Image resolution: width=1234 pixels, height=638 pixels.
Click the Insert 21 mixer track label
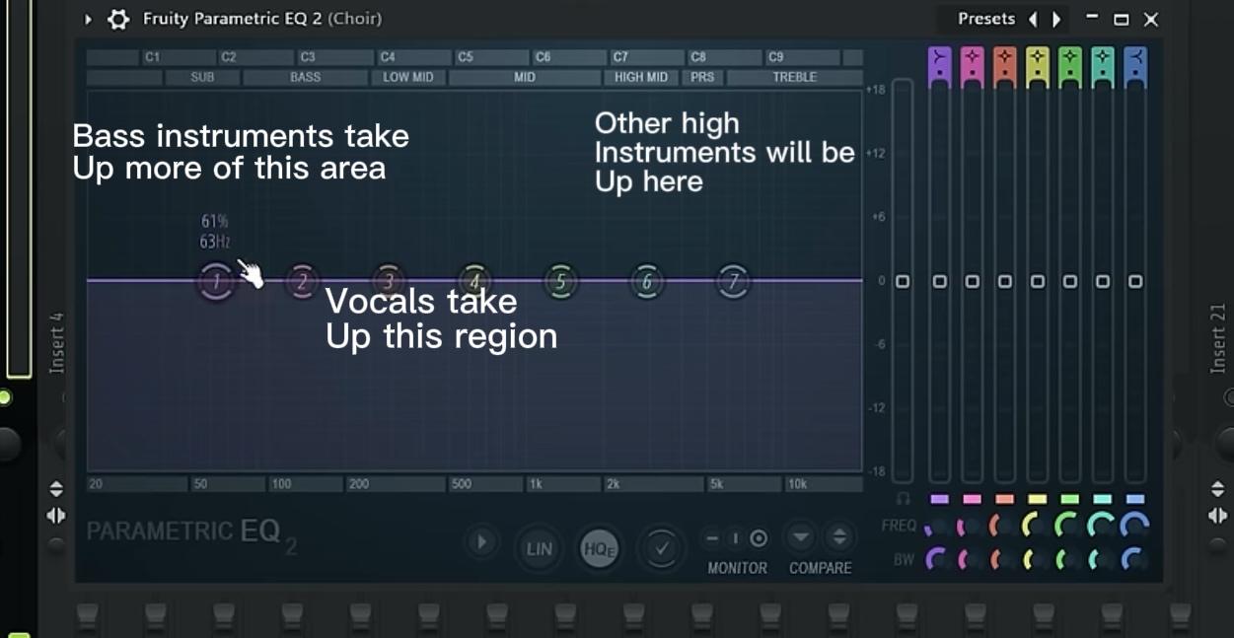1219,338
